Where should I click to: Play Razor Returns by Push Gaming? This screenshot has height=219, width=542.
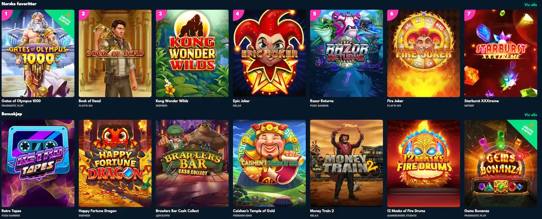click(346, 54)
